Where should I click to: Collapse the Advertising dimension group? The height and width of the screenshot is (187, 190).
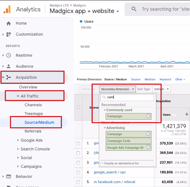tap(105, 128)
